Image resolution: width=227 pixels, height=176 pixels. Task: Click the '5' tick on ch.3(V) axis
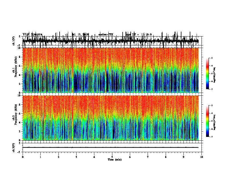coord(20,143)
